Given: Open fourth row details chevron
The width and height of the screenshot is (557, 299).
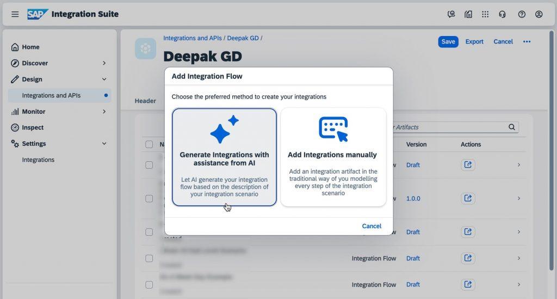Looking at the screenshot, I should point(518,258).
